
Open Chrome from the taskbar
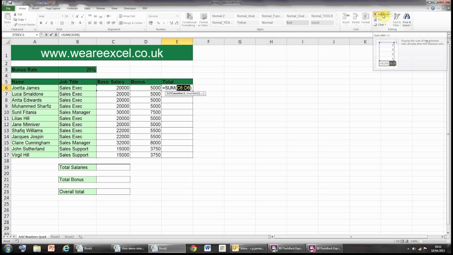193,248
